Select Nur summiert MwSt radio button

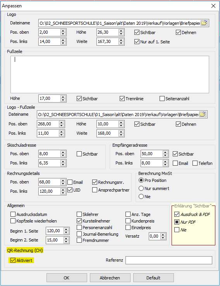(141, 188)
